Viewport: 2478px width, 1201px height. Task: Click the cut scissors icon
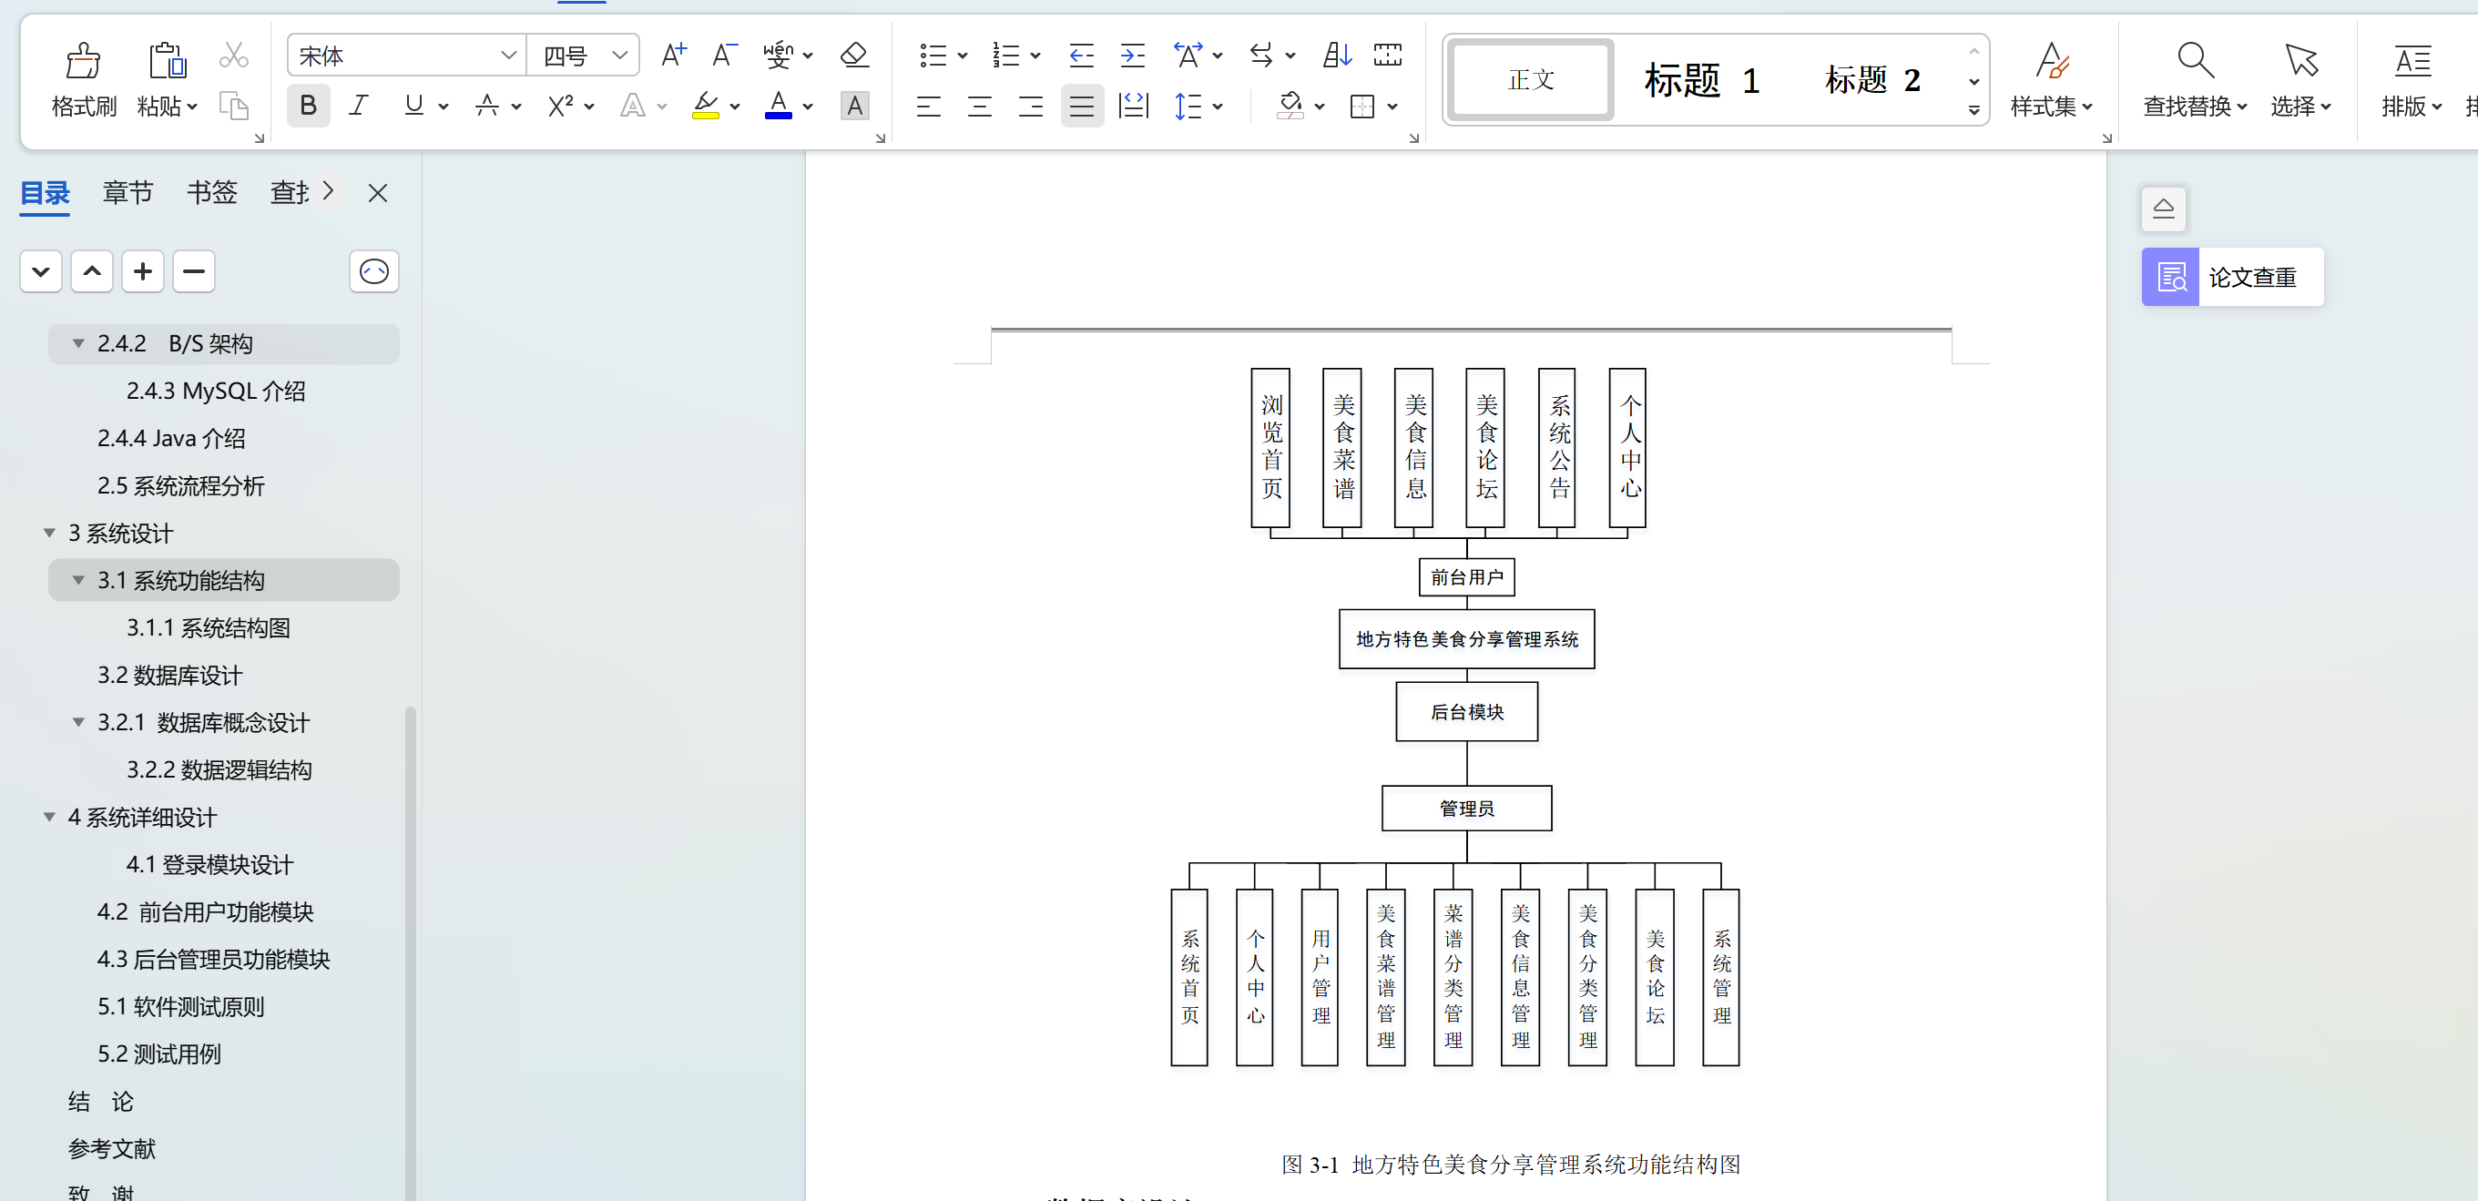click(x=234, y=55)
